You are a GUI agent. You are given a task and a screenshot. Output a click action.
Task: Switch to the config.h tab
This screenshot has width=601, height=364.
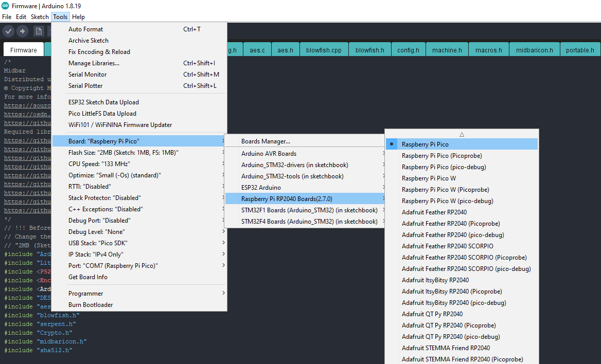408,50
